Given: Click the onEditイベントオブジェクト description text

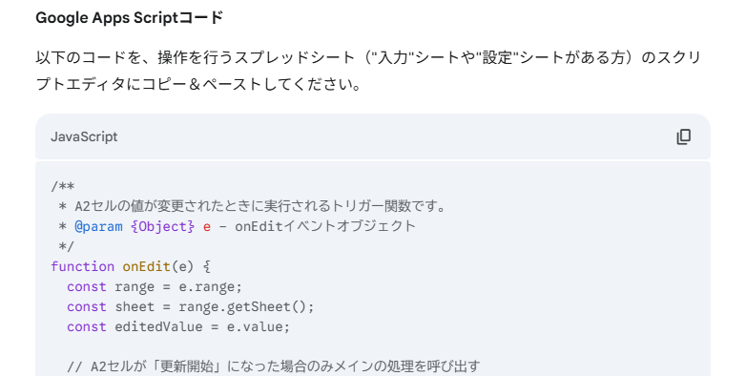Looking at the screenshot, I should (325, 226).
